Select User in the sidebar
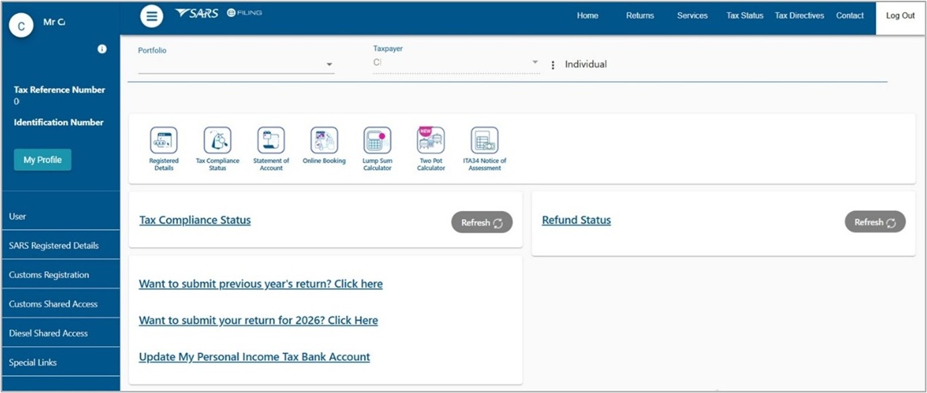The image size is (927, 393). (61, 216)
